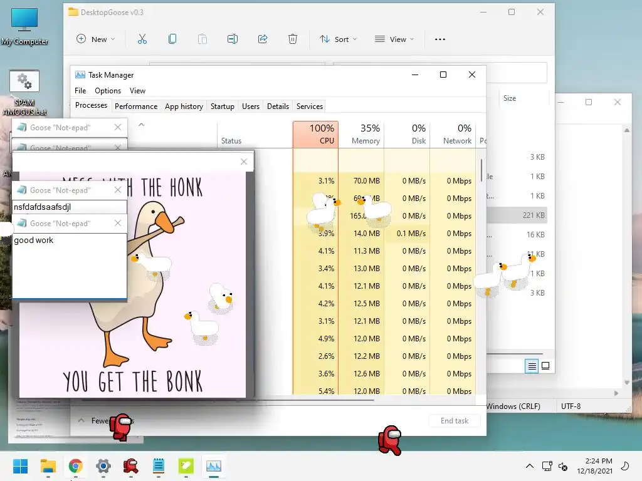This screenshot has width=642, height=481.
Task: Open the File menu in Task Manager
Action: pyautogui.click(x=80, y=91)
